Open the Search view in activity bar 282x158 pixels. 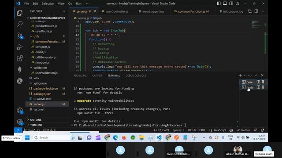click(19, 24)
